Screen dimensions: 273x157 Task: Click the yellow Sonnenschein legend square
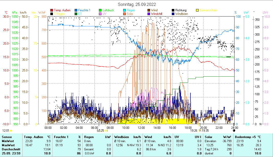tap(197, 10)
